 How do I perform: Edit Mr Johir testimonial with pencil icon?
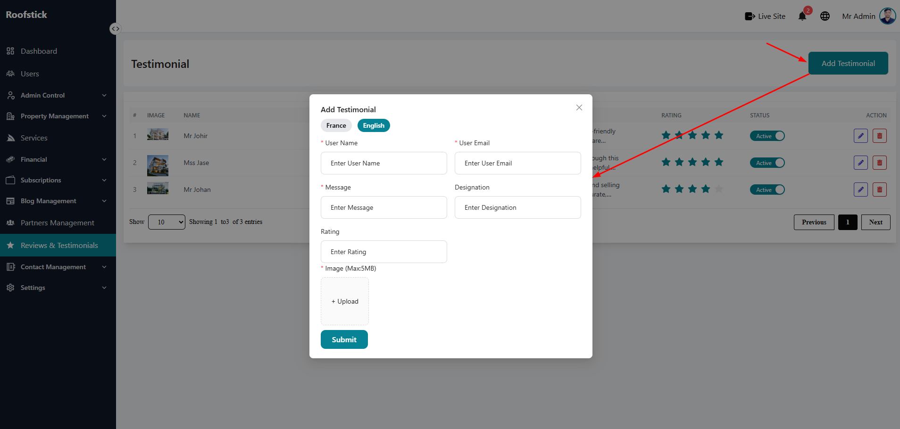(x=861, y=136)
